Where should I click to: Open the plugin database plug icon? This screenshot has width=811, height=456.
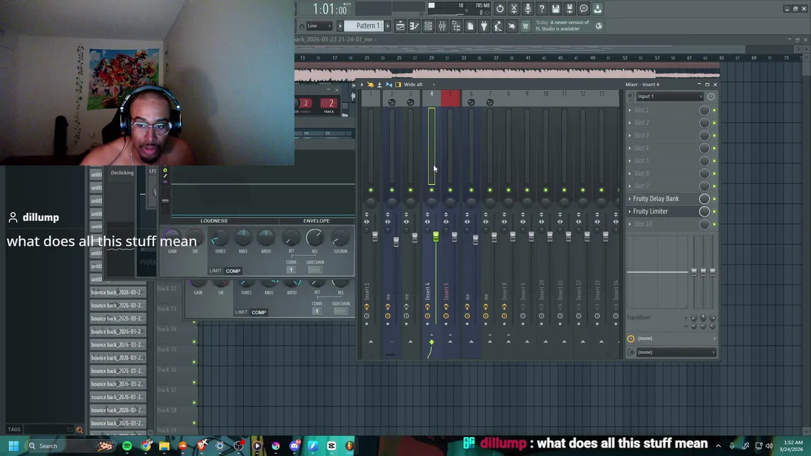click(x=484, y=26)
